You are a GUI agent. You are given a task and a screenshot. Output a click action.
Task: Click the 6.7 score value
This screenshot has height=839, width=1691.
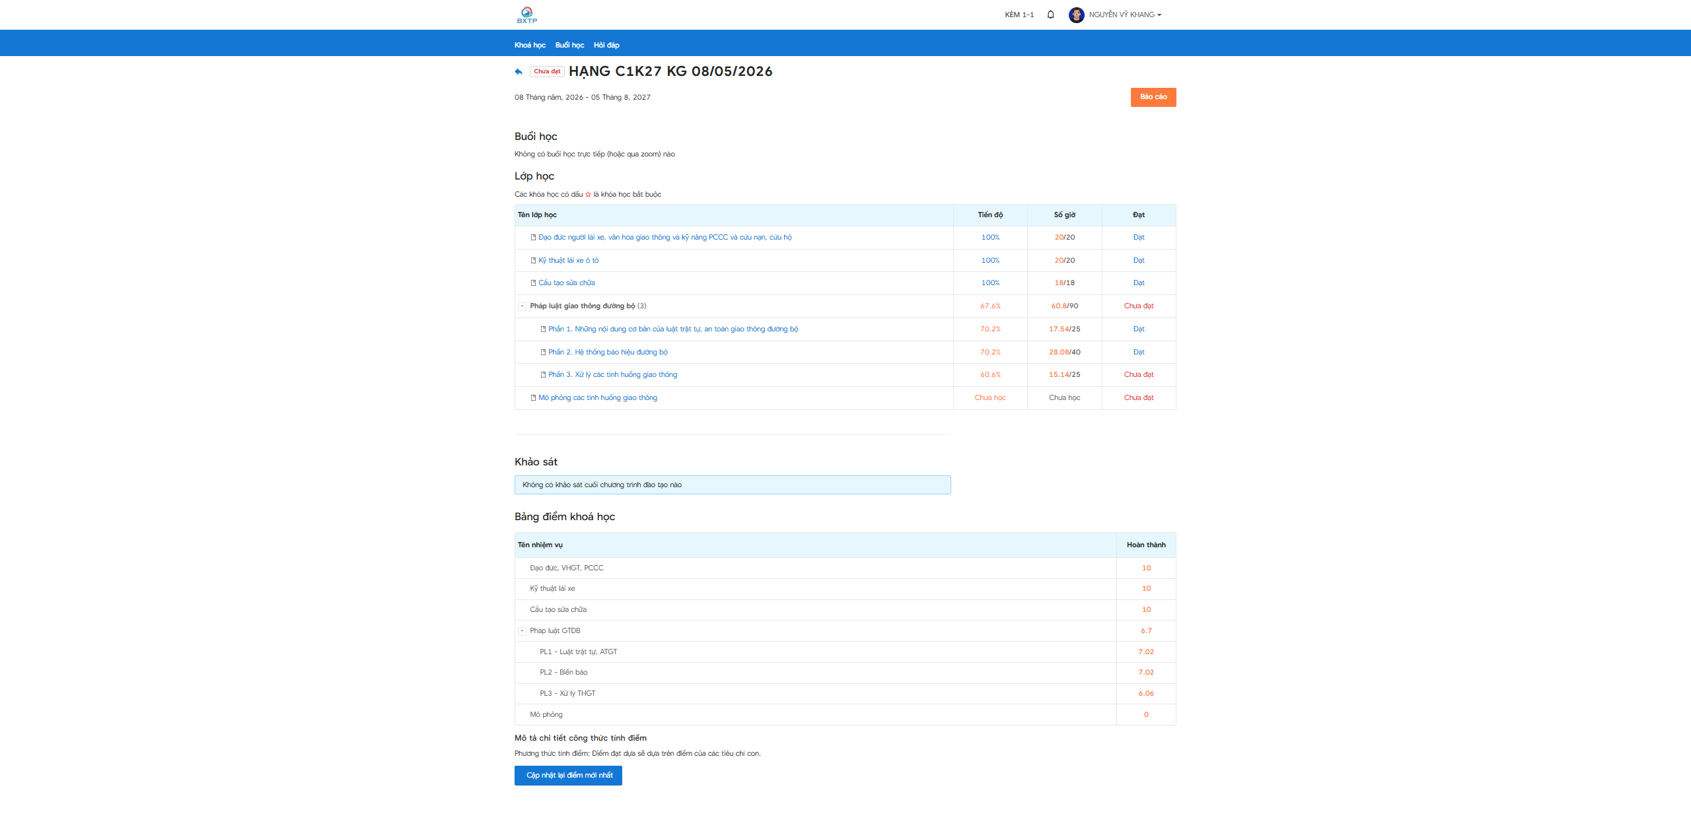1146,630
